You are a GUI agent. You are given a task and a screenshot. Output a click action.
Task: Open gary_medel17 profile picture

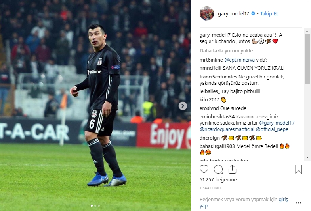[x=207, y=13]
